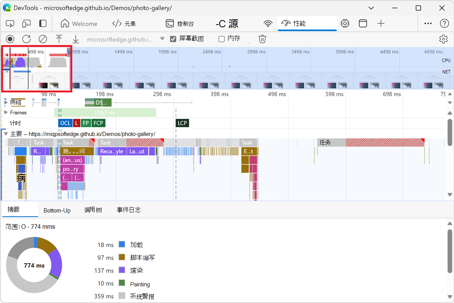This screenshot has height=303, width=454.
Task: Open the 控制台 console tab
Action: [x=180, y=23]
